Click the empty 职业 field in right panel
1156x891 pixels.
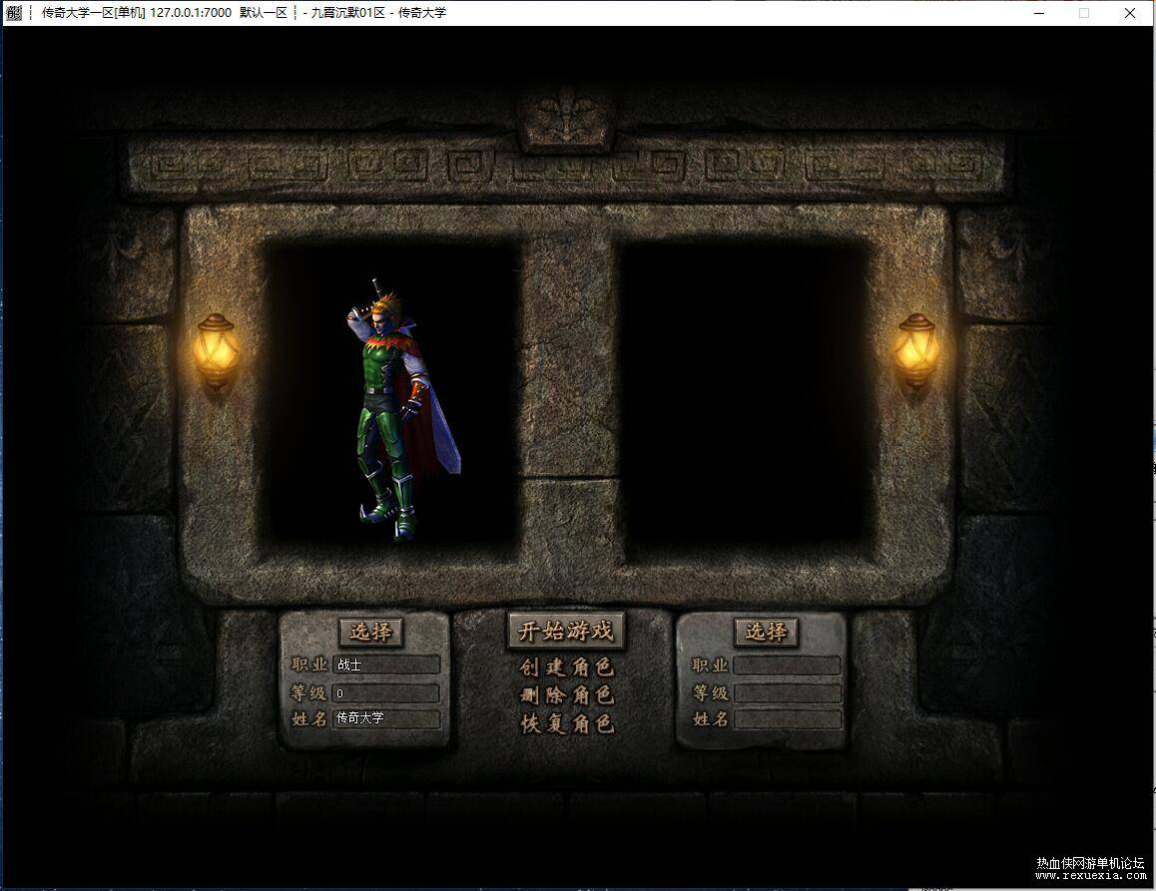coord(787,666)
